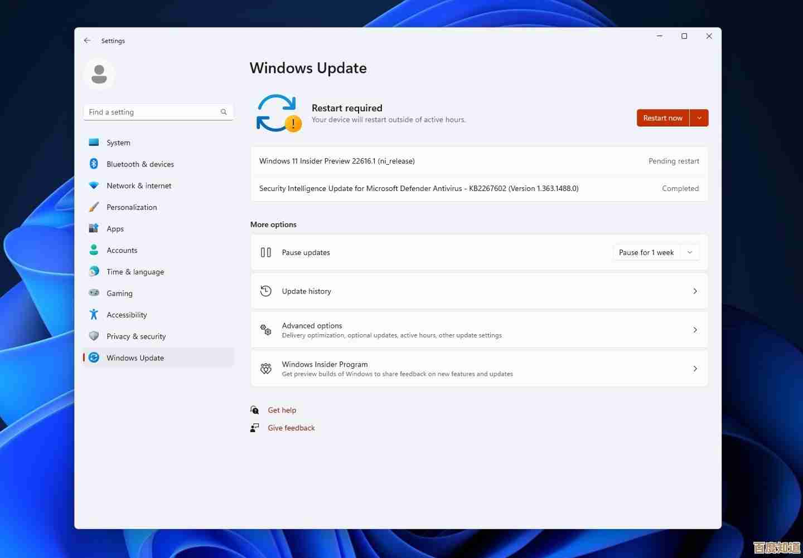
Task: Click the Personalization paintbrush icon
Action: [94, 207]
